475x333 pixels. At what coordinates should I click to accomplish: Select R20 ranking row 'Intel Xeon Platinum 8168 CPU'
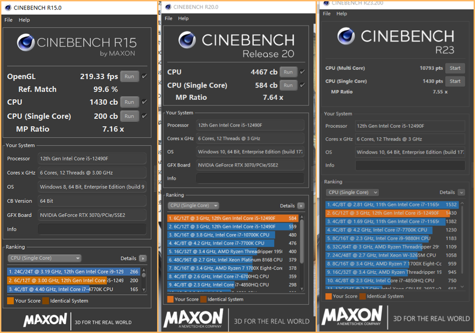(x=233, y=260)
